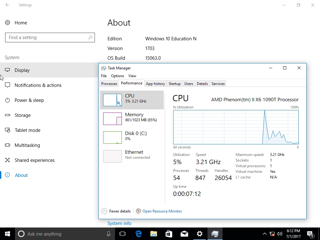This screenshot has width=320, height=240.
Task: Click the version value 1703
Action: (150, 48)
